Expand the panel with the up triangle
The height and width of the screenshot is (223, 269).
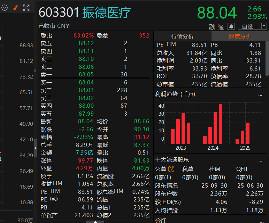pyautogui.click(x=95, y=222)
